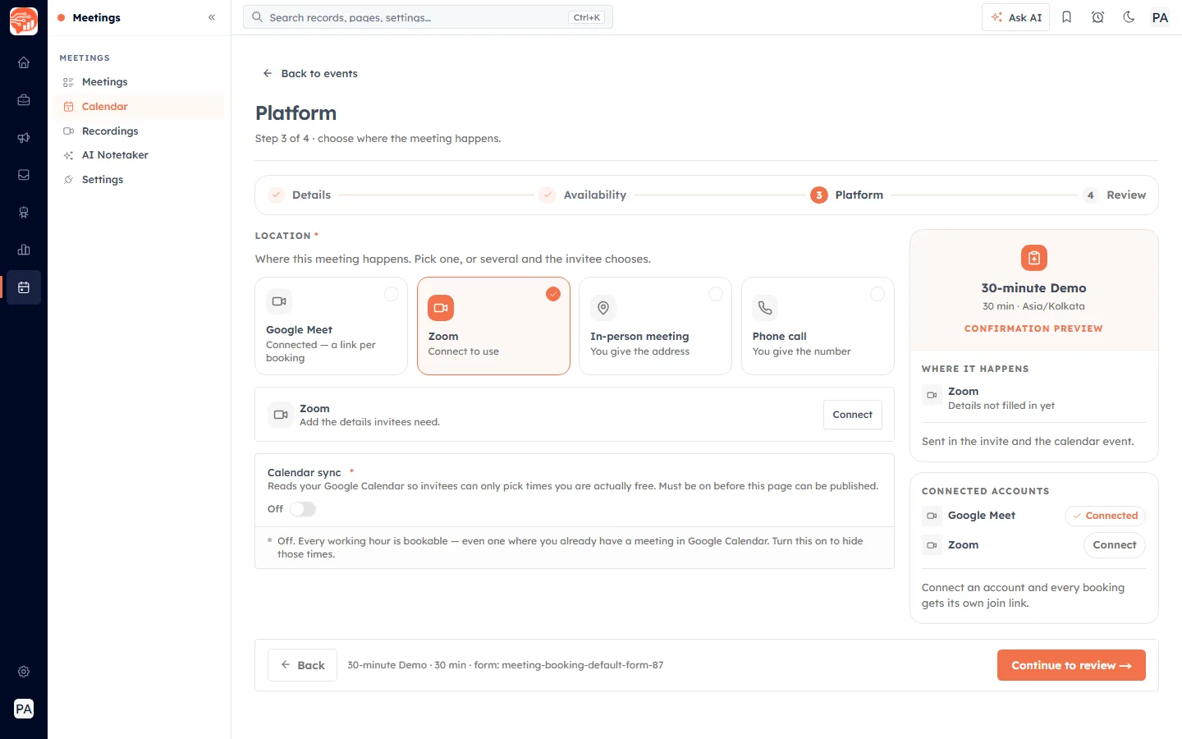Viewport: 1182px width, 739px height.
Task: Open the alarm clock reminders icon
Action: (1097, 17)
